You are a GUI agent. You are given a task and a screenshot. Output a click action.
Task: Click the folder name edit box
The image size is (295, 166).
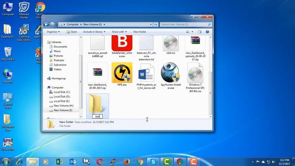point(97,116)
